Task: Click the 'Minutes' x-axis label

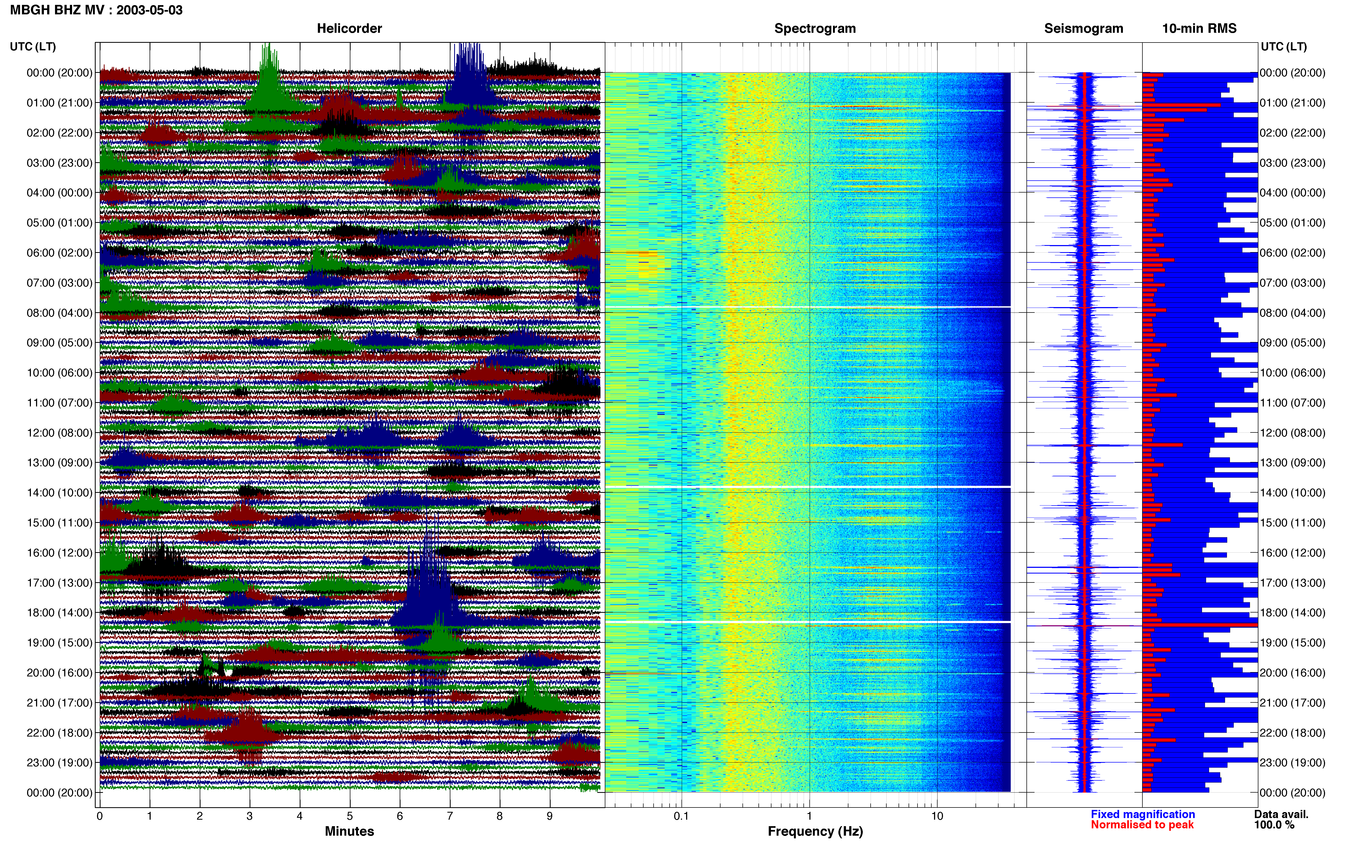Action: (x=349, y=831)
